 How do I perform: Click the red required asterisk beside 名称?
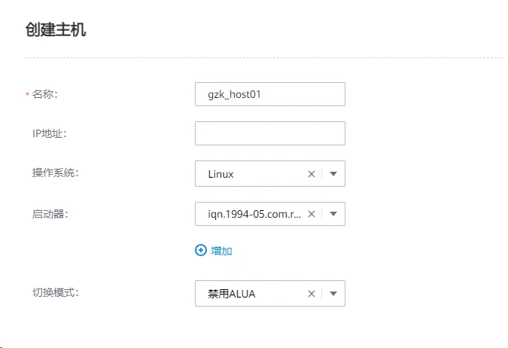coord(28,95)
